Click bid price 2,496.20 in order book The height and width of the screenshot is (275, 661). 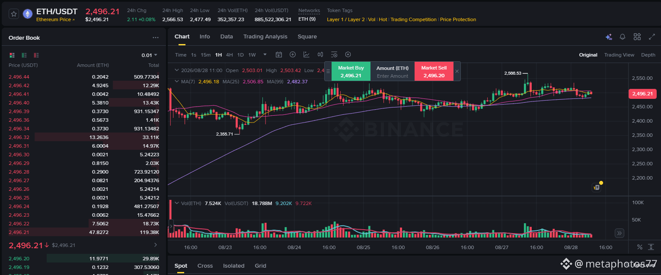point(19,259)
